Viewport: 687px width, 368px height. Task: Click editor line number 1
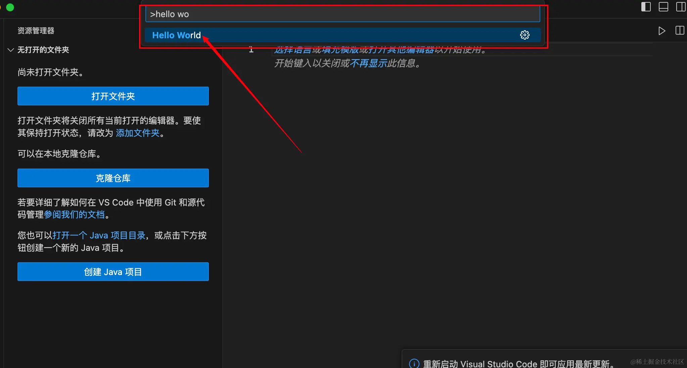(x=251, y=50)
